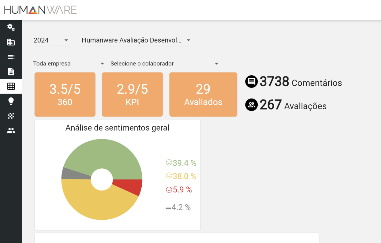
Task: Open the Toda empresa dropdown
Action: (x=69, y=64)
